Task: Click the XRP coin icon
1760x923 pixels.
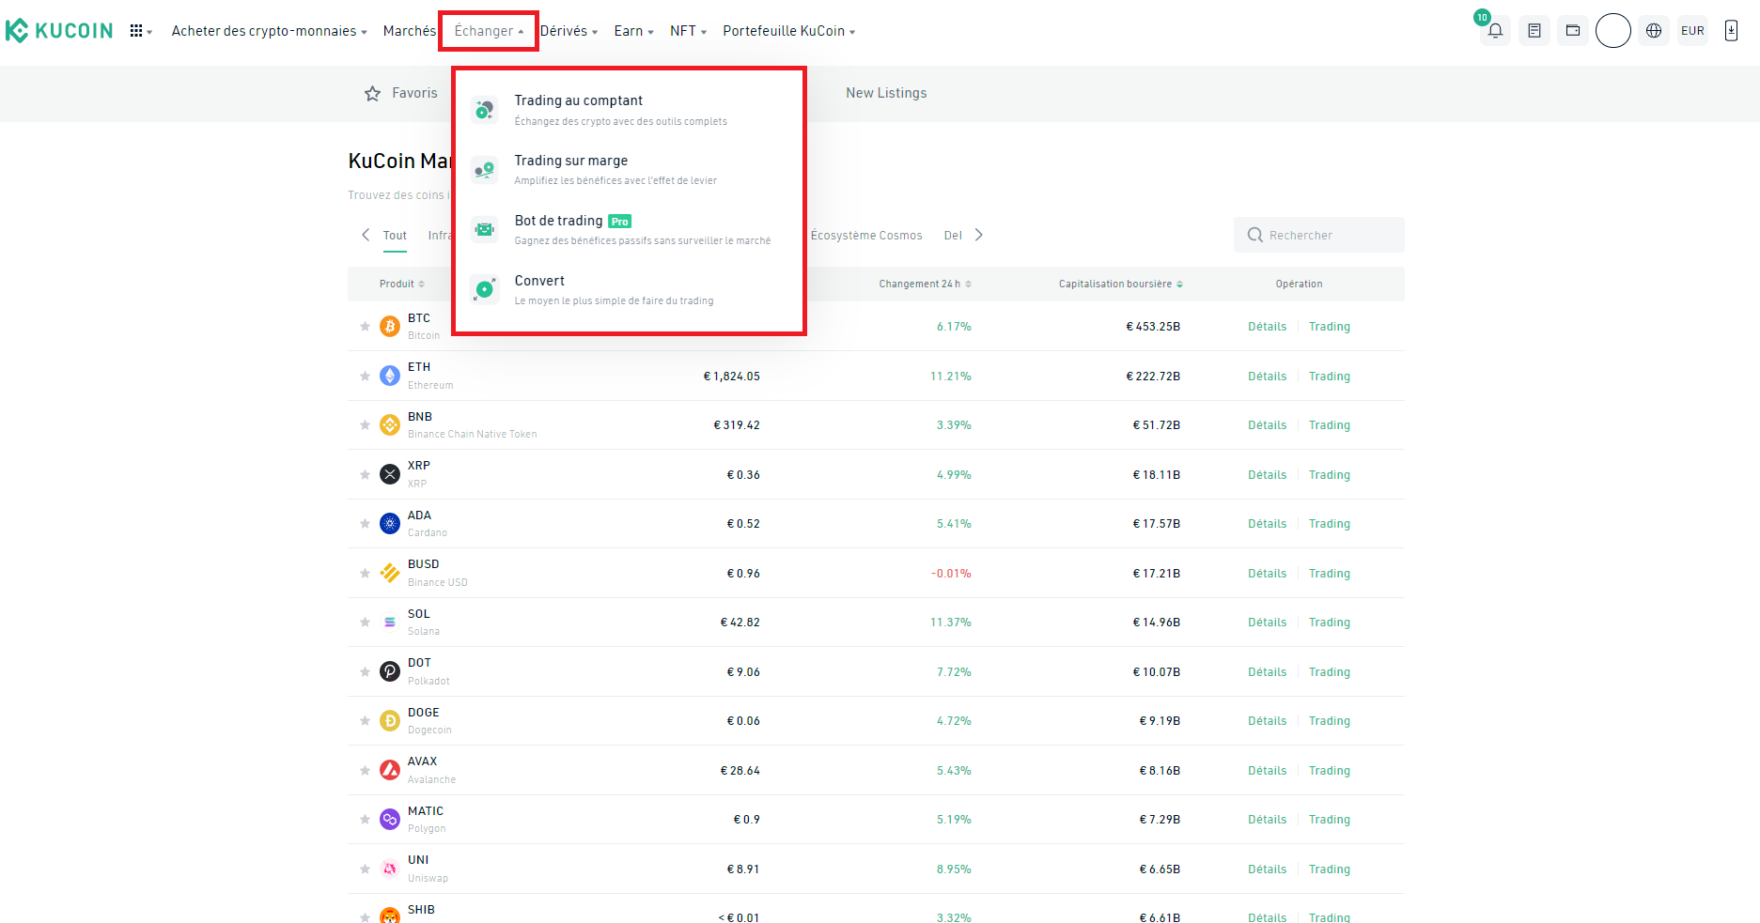Action: tap(390, 474)
